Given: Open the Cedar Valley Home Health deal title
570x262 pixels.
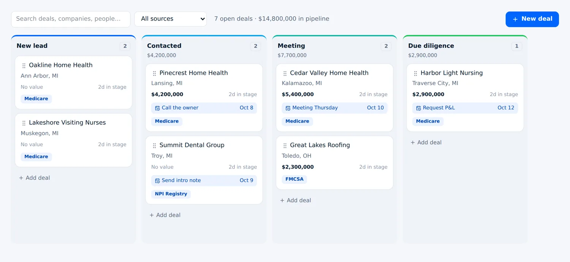Looking at the screenshot, I should tap(329, 73).
